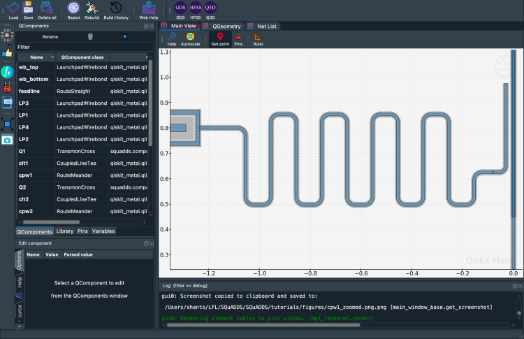Viewport: 524px width, 339px height.
Task: Click the blue square node sidebar icon
Action: coord(7,124)
